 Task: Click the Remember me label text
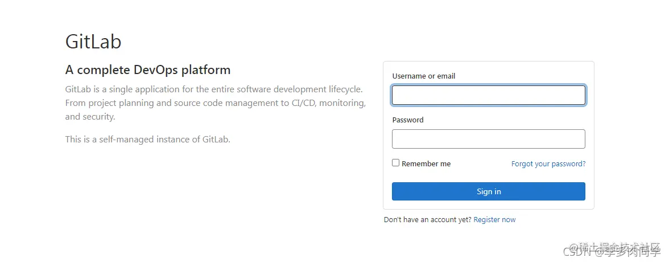426,163
